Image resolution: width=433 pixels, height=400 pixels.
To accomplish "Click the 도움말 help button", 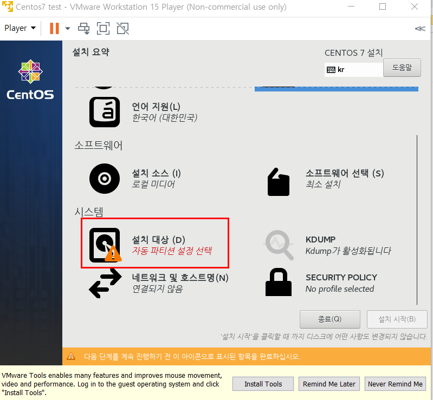I will click(402, 68).
